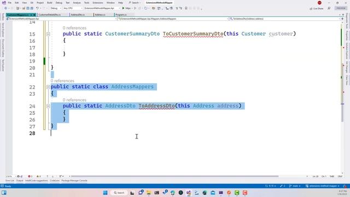Viewport: 350px width, 197px height.
Task: Open the Project menu
Action: [x=40, y=3]
